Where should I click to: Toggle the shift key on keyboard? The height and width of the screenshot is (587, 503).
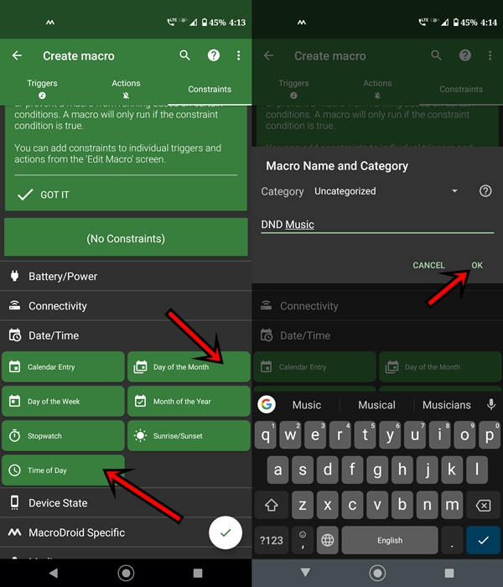coord(271,505)
